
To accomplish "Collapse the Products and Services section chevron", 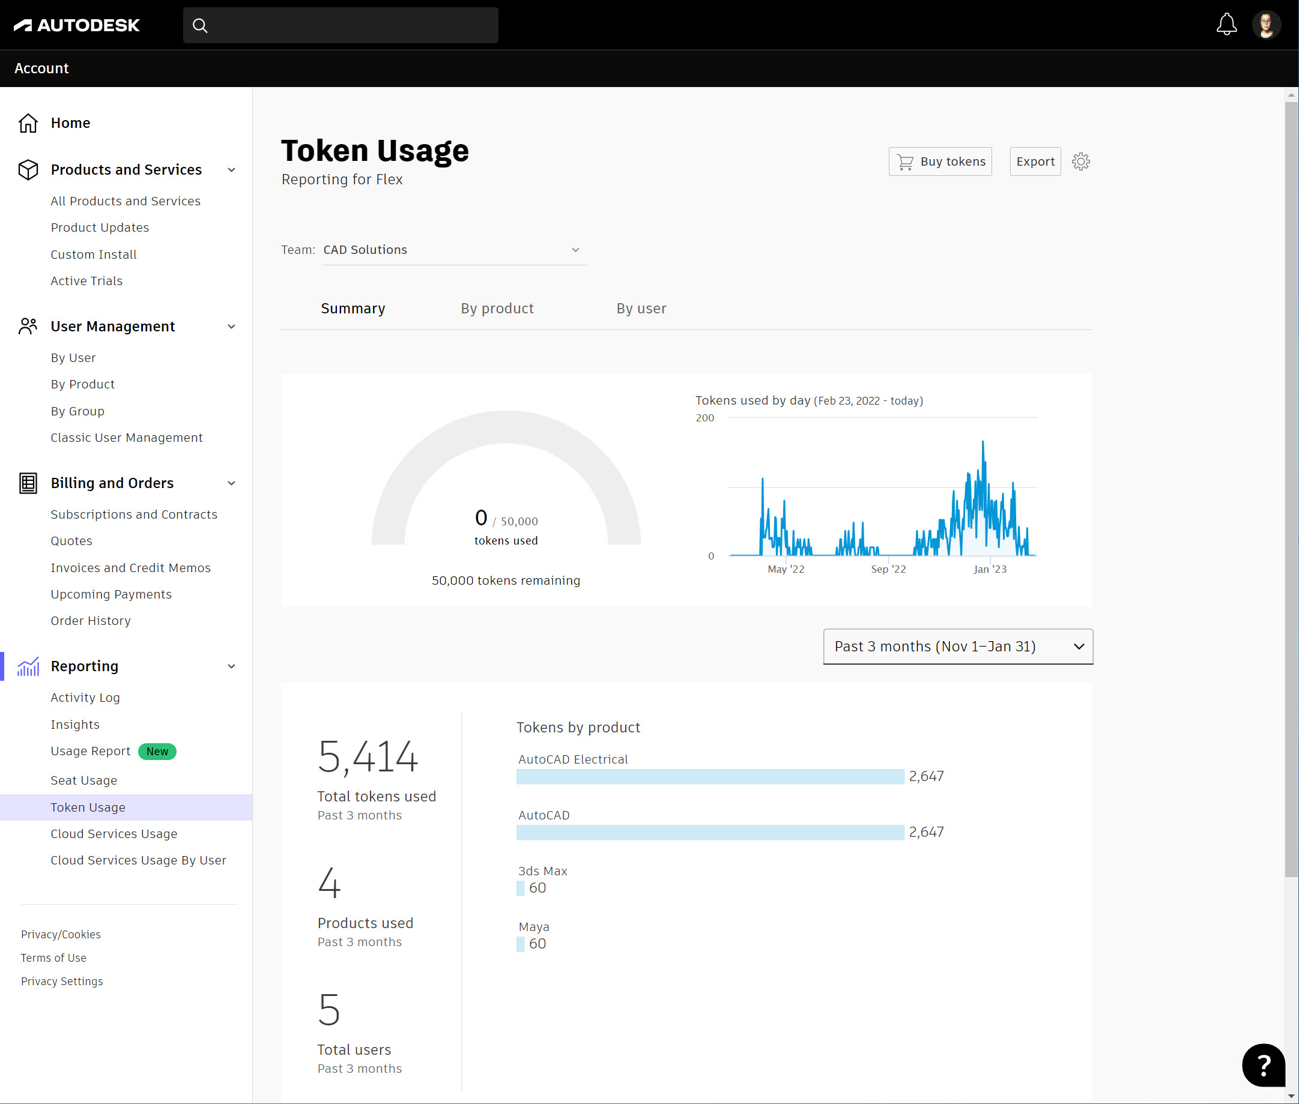I will tap(232, 170).
